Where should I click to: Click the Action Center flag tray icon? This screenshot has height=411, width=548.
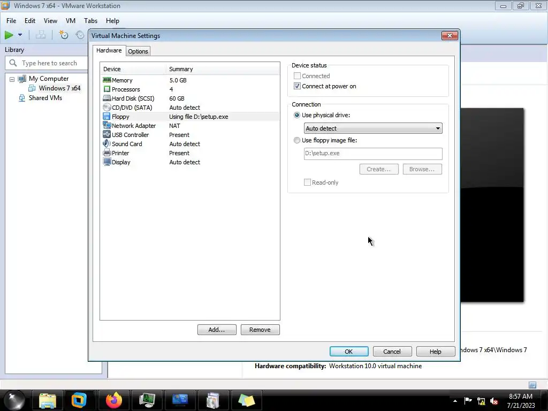(x=468, y=401)
